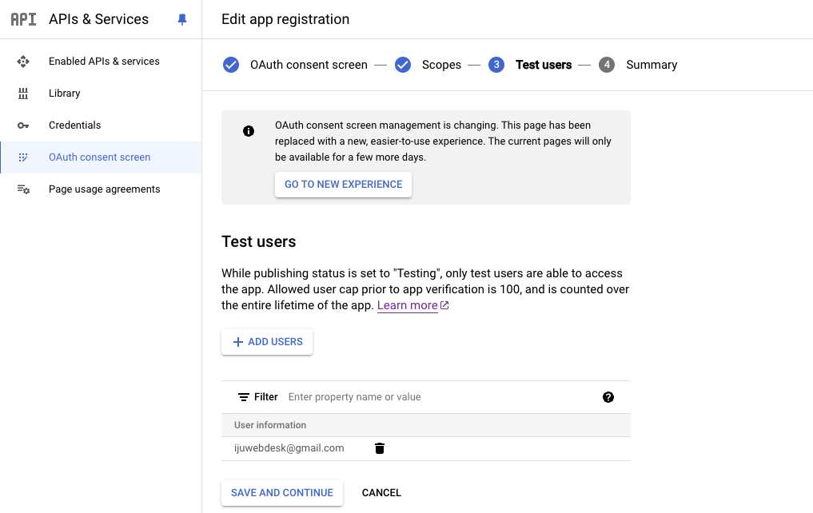Delete test user ijuwebdesk@gmail.com with trash icon
Screen dimensions: 813x513
[x=380, y=448]
